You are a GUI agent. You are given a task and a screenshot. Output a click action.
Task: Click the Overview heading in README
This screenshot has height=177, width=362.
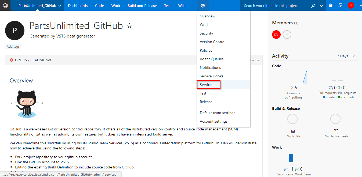tap(21, 81)
